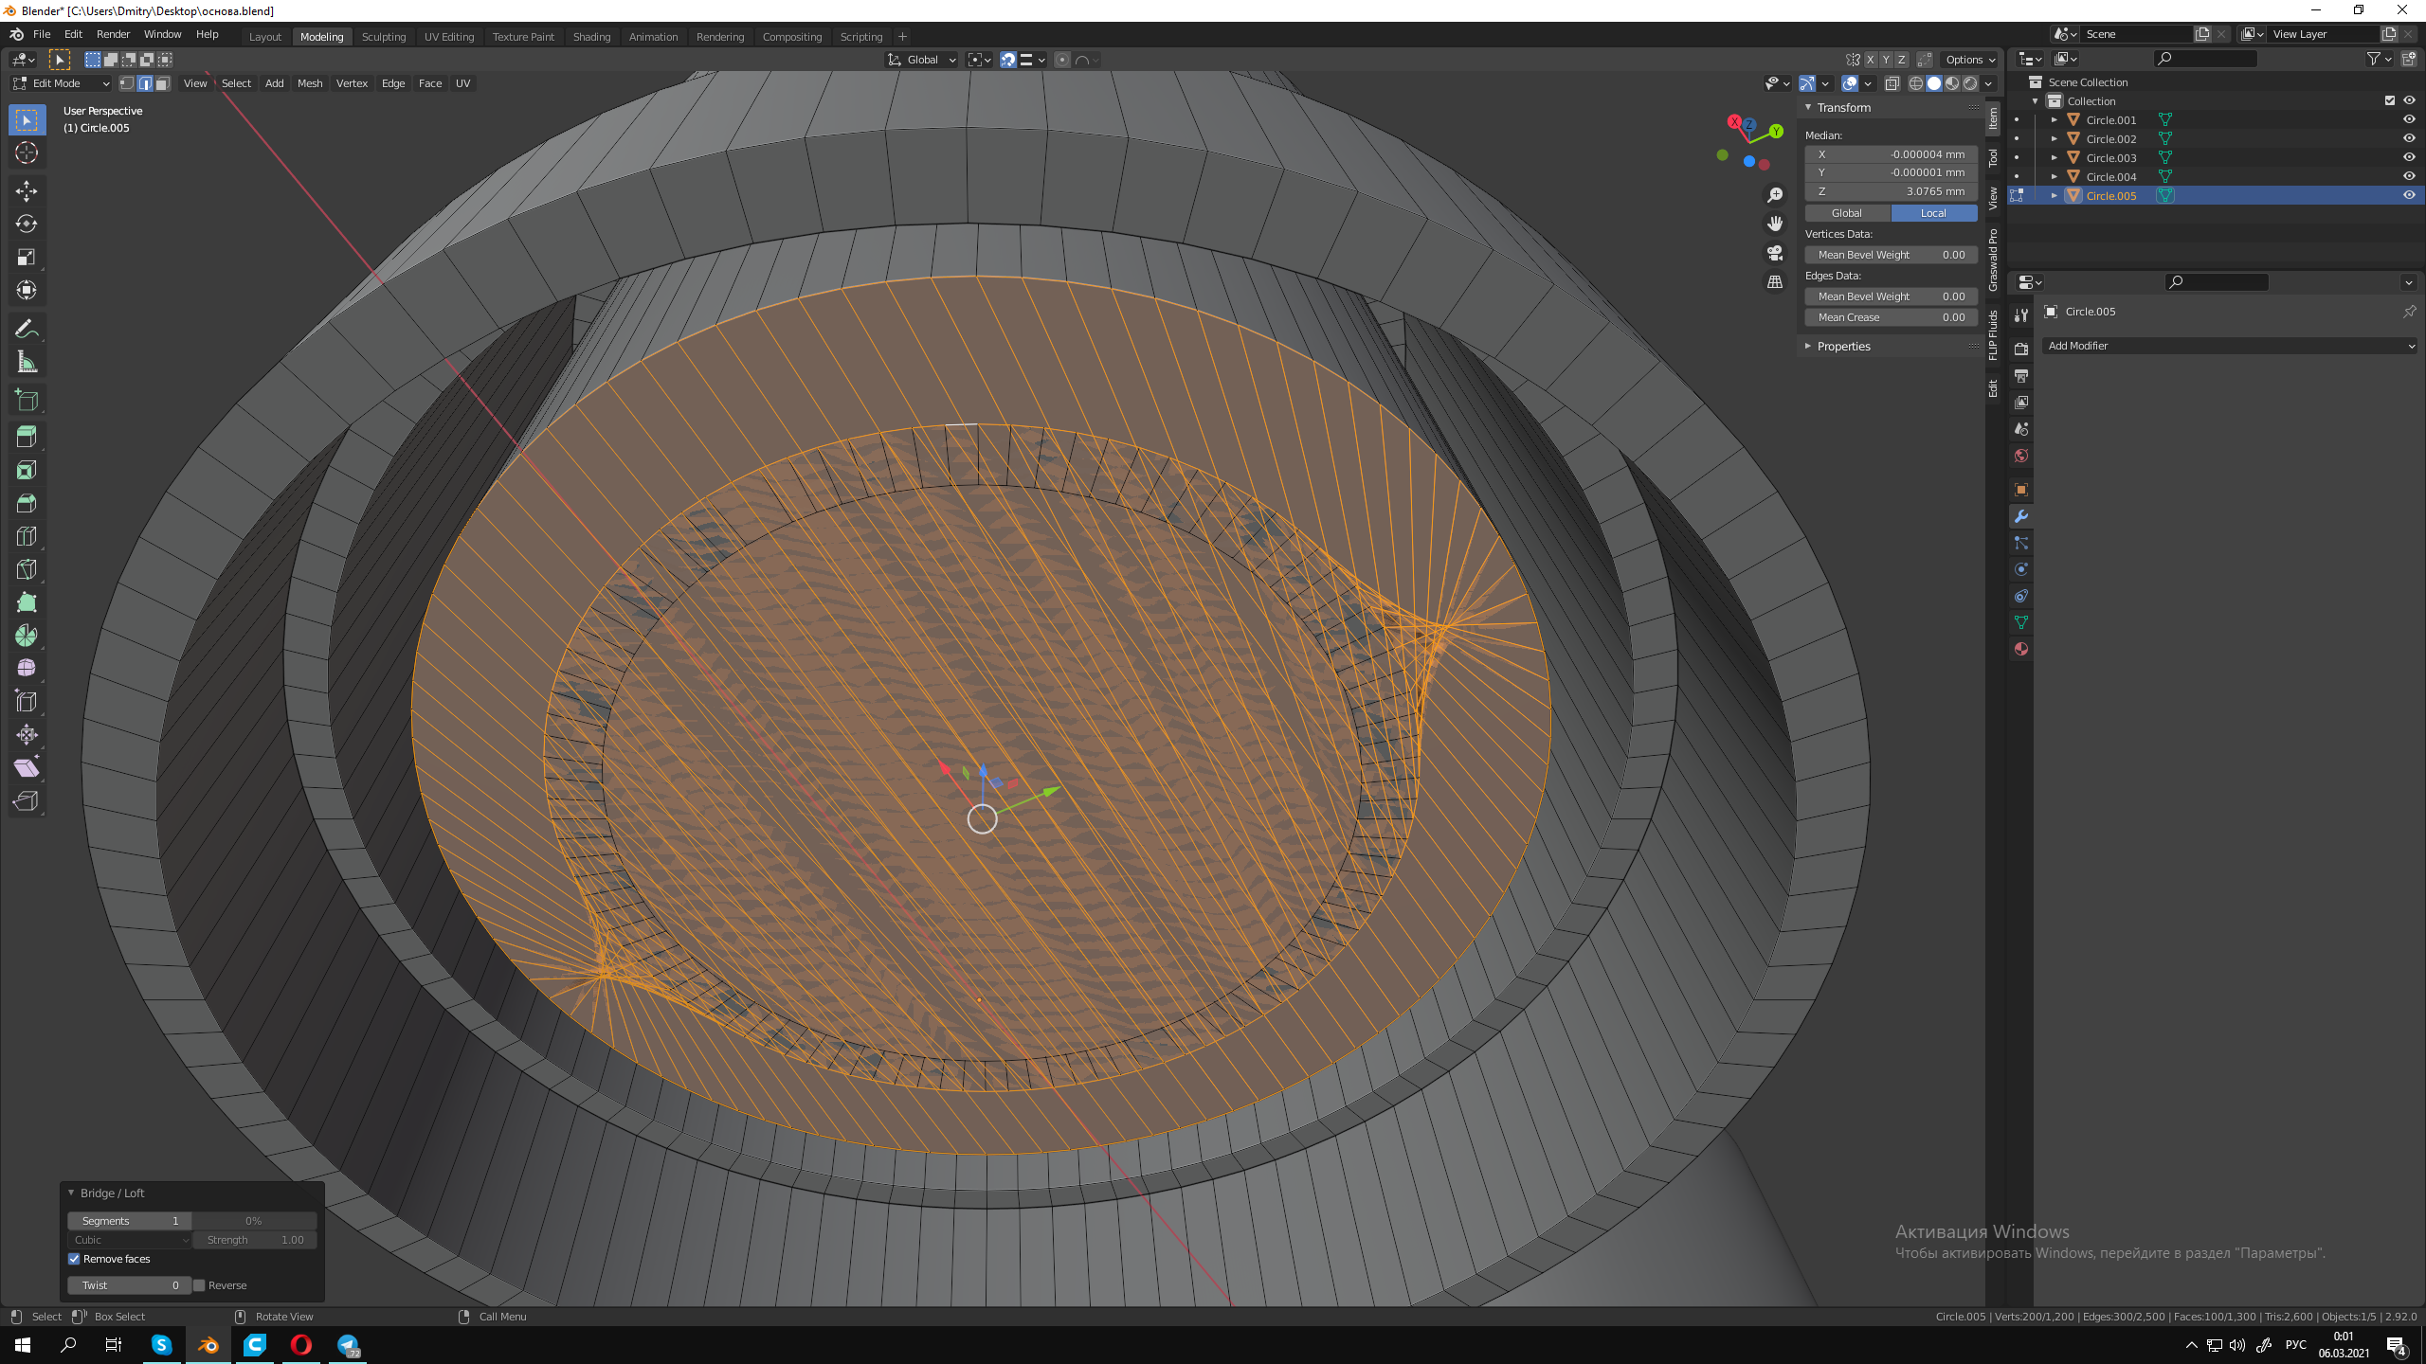Select the Knife tool

click(27, 569)
